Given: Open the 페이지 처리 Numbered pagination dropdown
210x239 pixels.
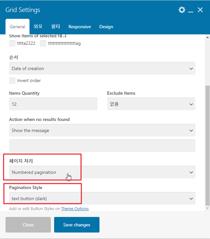Looking at the screenshot, I should pyautogui.click(x=102, y=172).
